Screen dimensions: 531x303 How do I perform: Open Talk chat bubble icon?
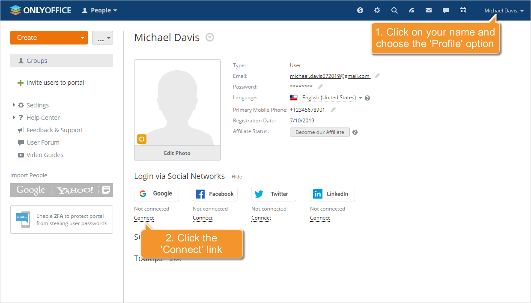click(446, 10)
